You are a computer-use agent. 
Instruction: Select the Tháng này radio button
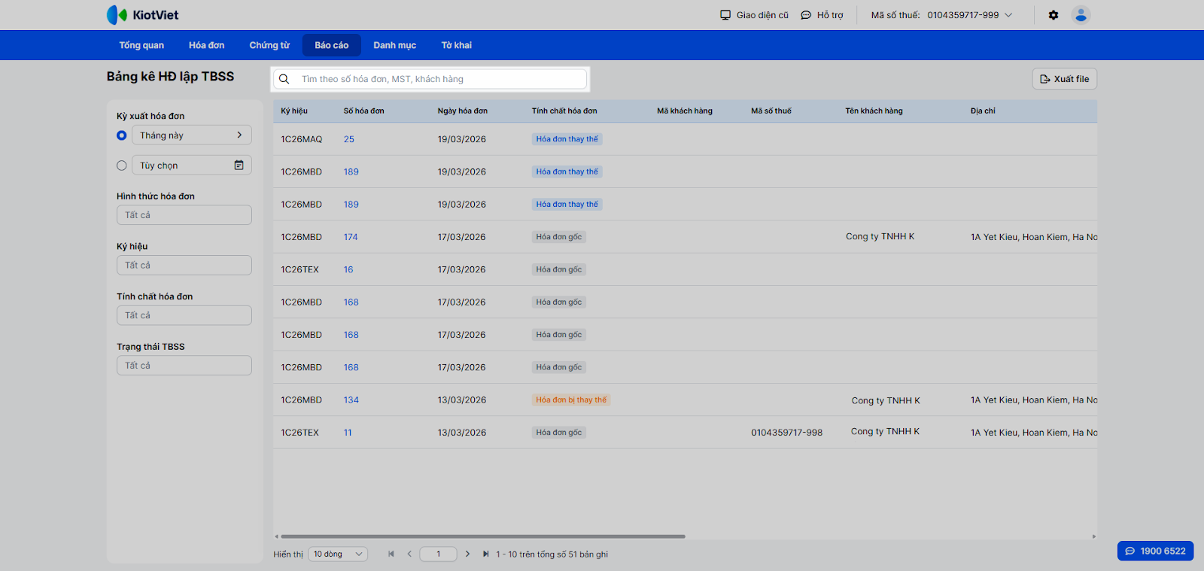point(122,135)
